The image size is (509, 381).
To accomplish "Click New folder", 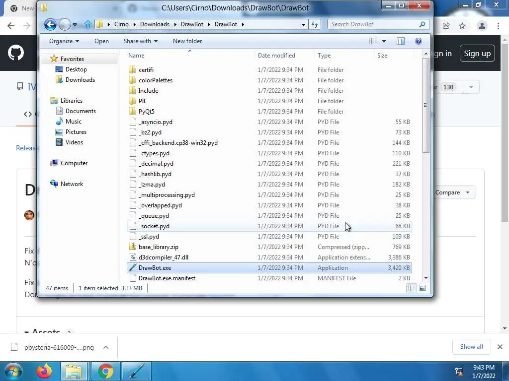I will [187, 41].
